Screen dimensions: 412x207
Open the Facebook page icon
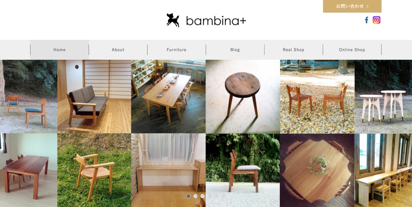point(366,20)
